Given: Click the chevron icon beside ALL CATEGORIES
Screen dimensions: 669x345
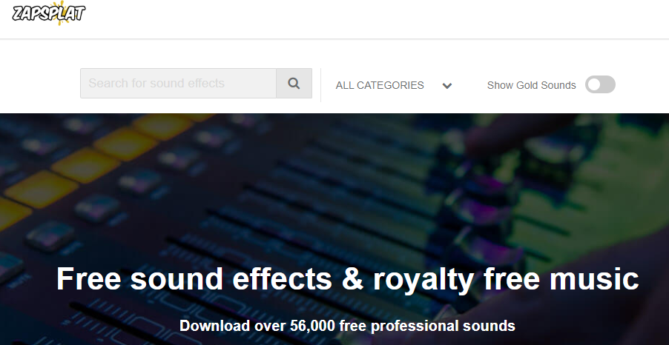Looking at the screenshot, I should pyautogui.click(x=447, y=86).
